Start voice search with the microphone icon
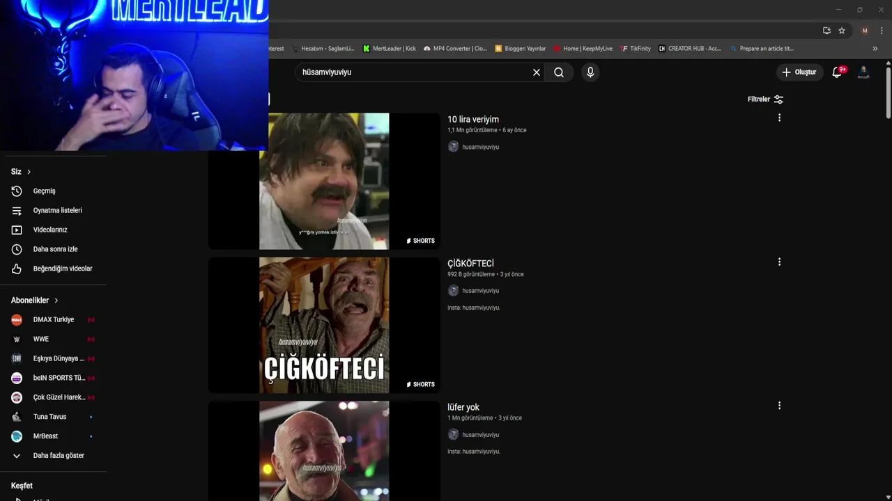This screenshot has height=501, width=892. coord(590,72)
